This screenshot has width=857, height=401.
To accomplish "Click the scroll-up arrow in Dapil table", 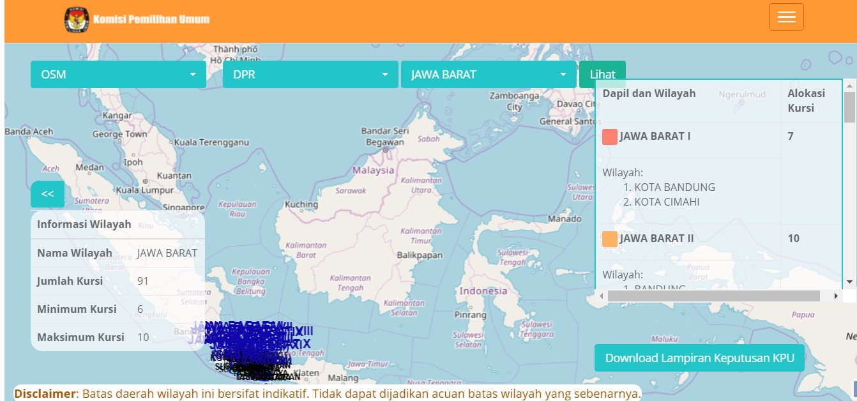I will [849, 84].
